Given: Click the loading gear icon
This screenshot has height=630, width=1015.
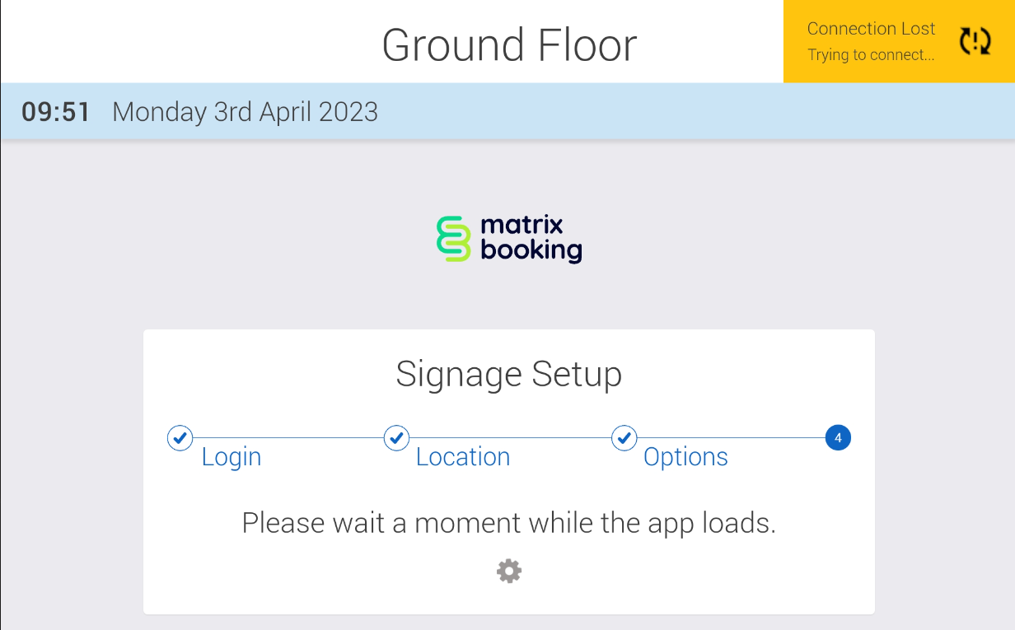Looking at the screenshot, I should 509,571.
